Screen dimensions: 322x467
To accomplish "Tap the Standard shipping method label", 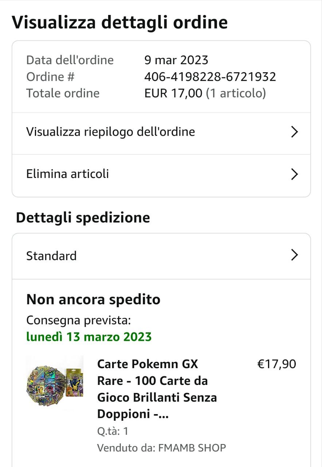I will coord(51,256).
